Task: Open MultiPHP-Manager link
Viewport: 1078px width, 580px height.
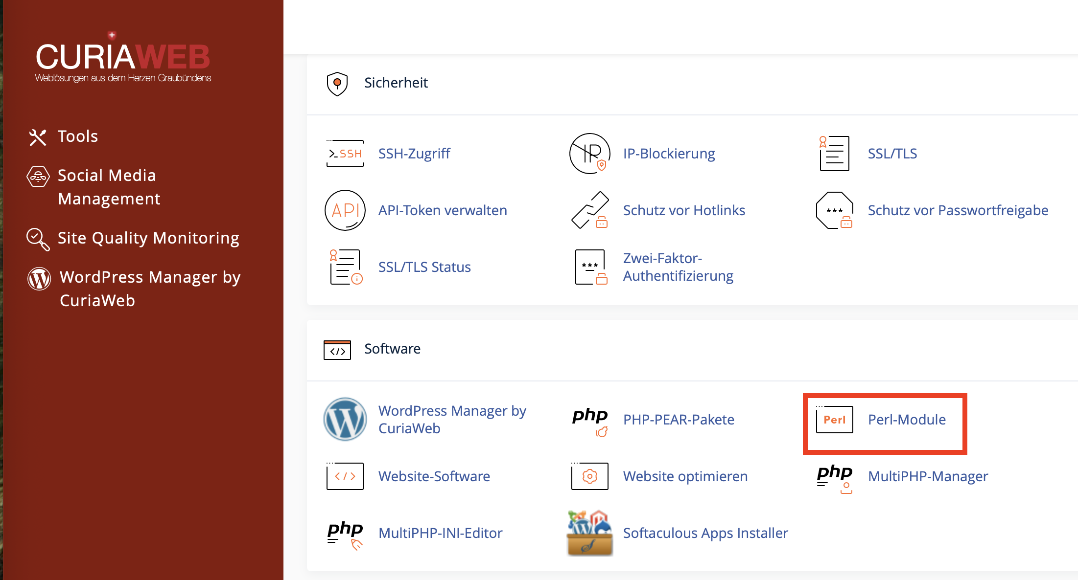Action: pos(928,476)
